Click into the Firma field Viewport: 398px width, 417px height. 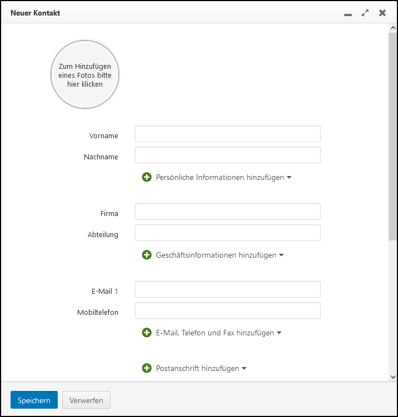point(228,212)
